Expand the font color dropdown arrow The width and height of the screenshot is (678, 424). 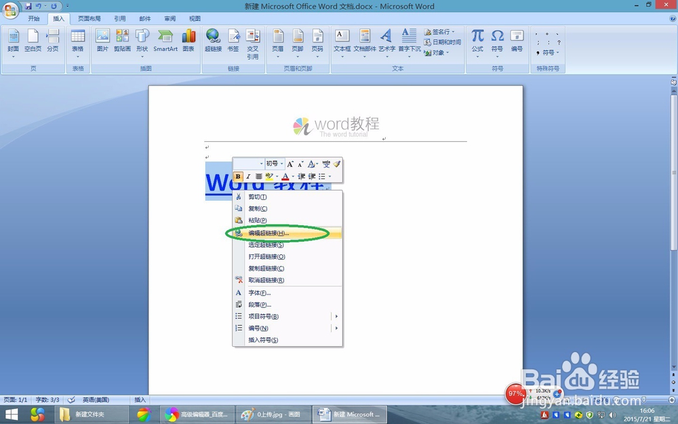[293, 176]
